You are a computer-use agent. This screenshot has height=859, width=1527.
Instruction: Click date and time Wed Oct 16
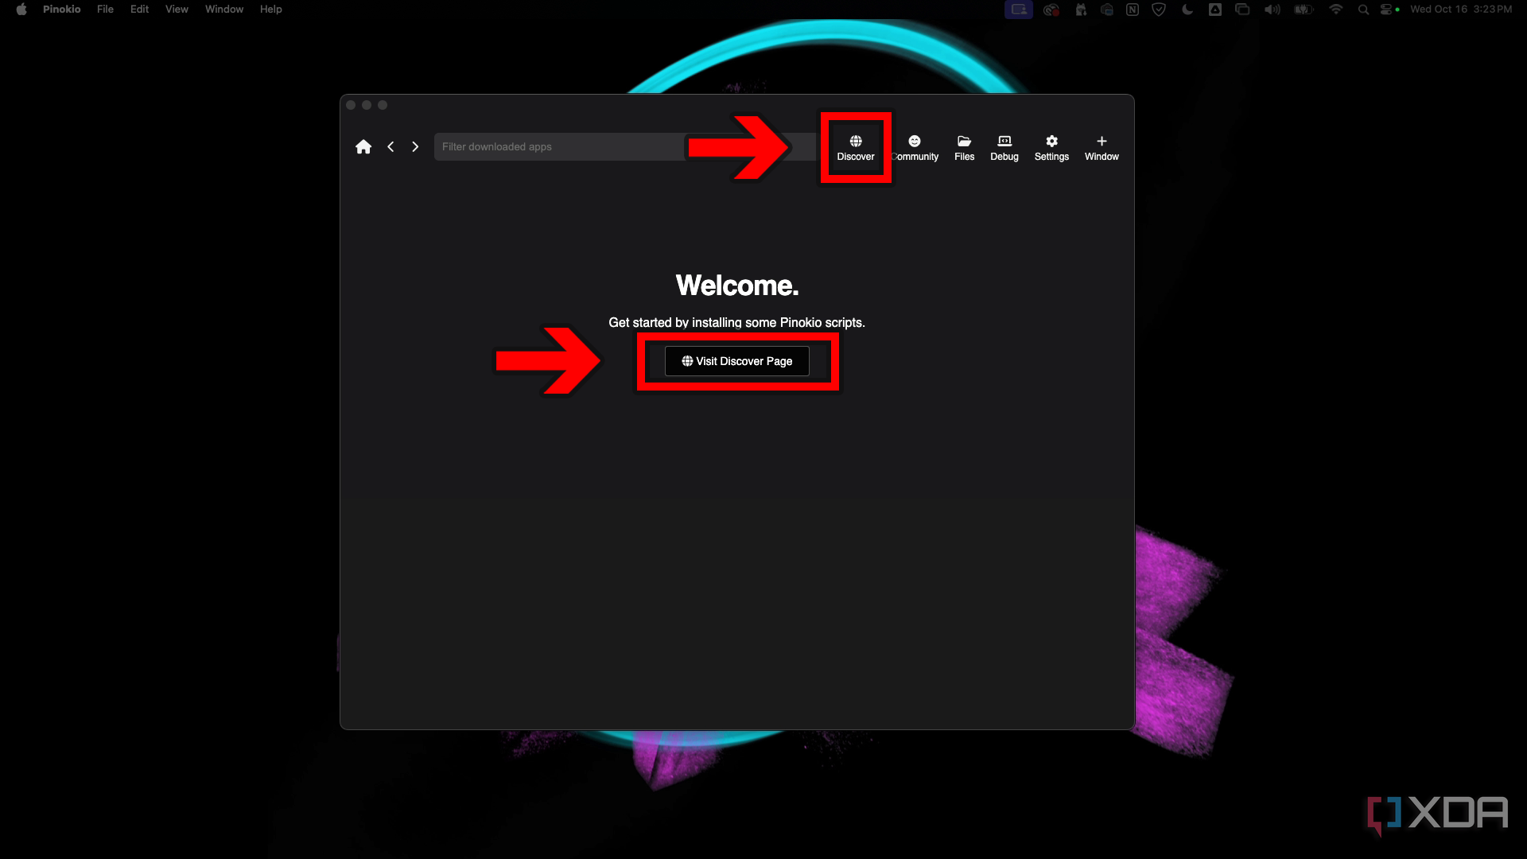coord(1461,10)
